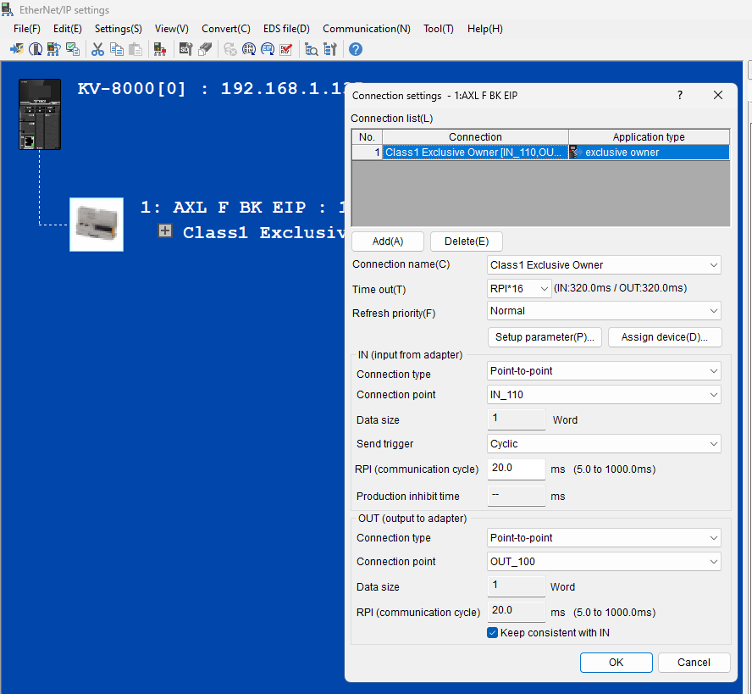Screen dimensions: 752x694
Task: Open the EDS file(D) menu
Action: (286, 29)
